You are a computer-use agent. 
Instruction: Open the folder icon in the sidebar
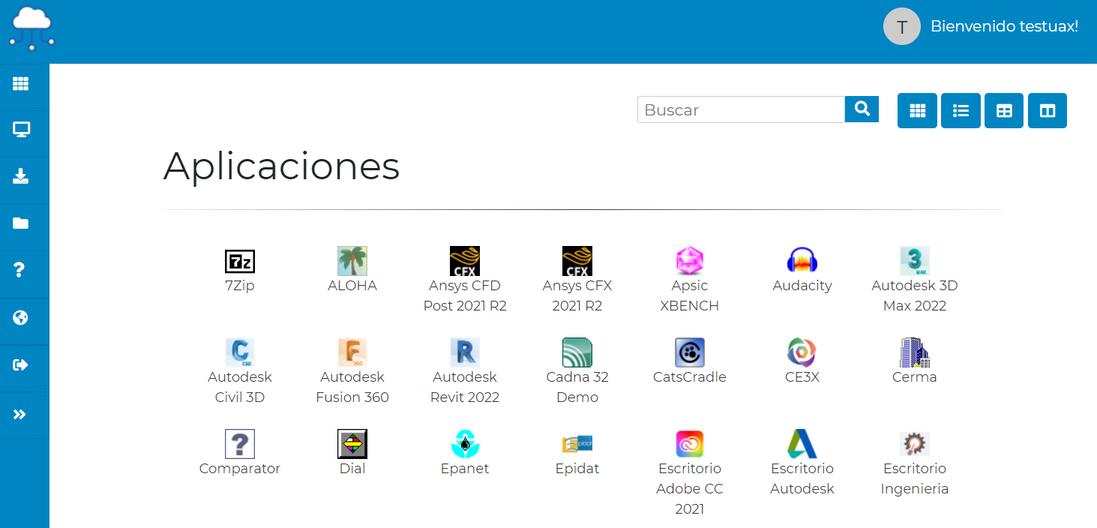click(x=21, y=223)
